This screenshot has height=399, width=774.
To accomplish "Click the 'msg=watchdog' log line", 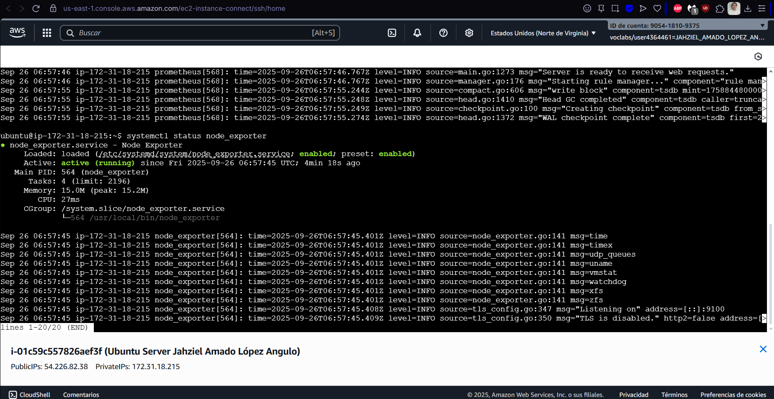I will (x=314, y=282).
